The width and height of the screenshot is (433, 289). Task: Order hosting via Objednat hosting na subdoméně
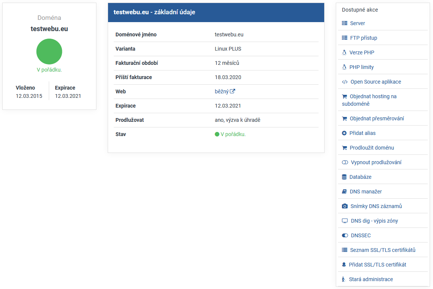tap(373, 96)
